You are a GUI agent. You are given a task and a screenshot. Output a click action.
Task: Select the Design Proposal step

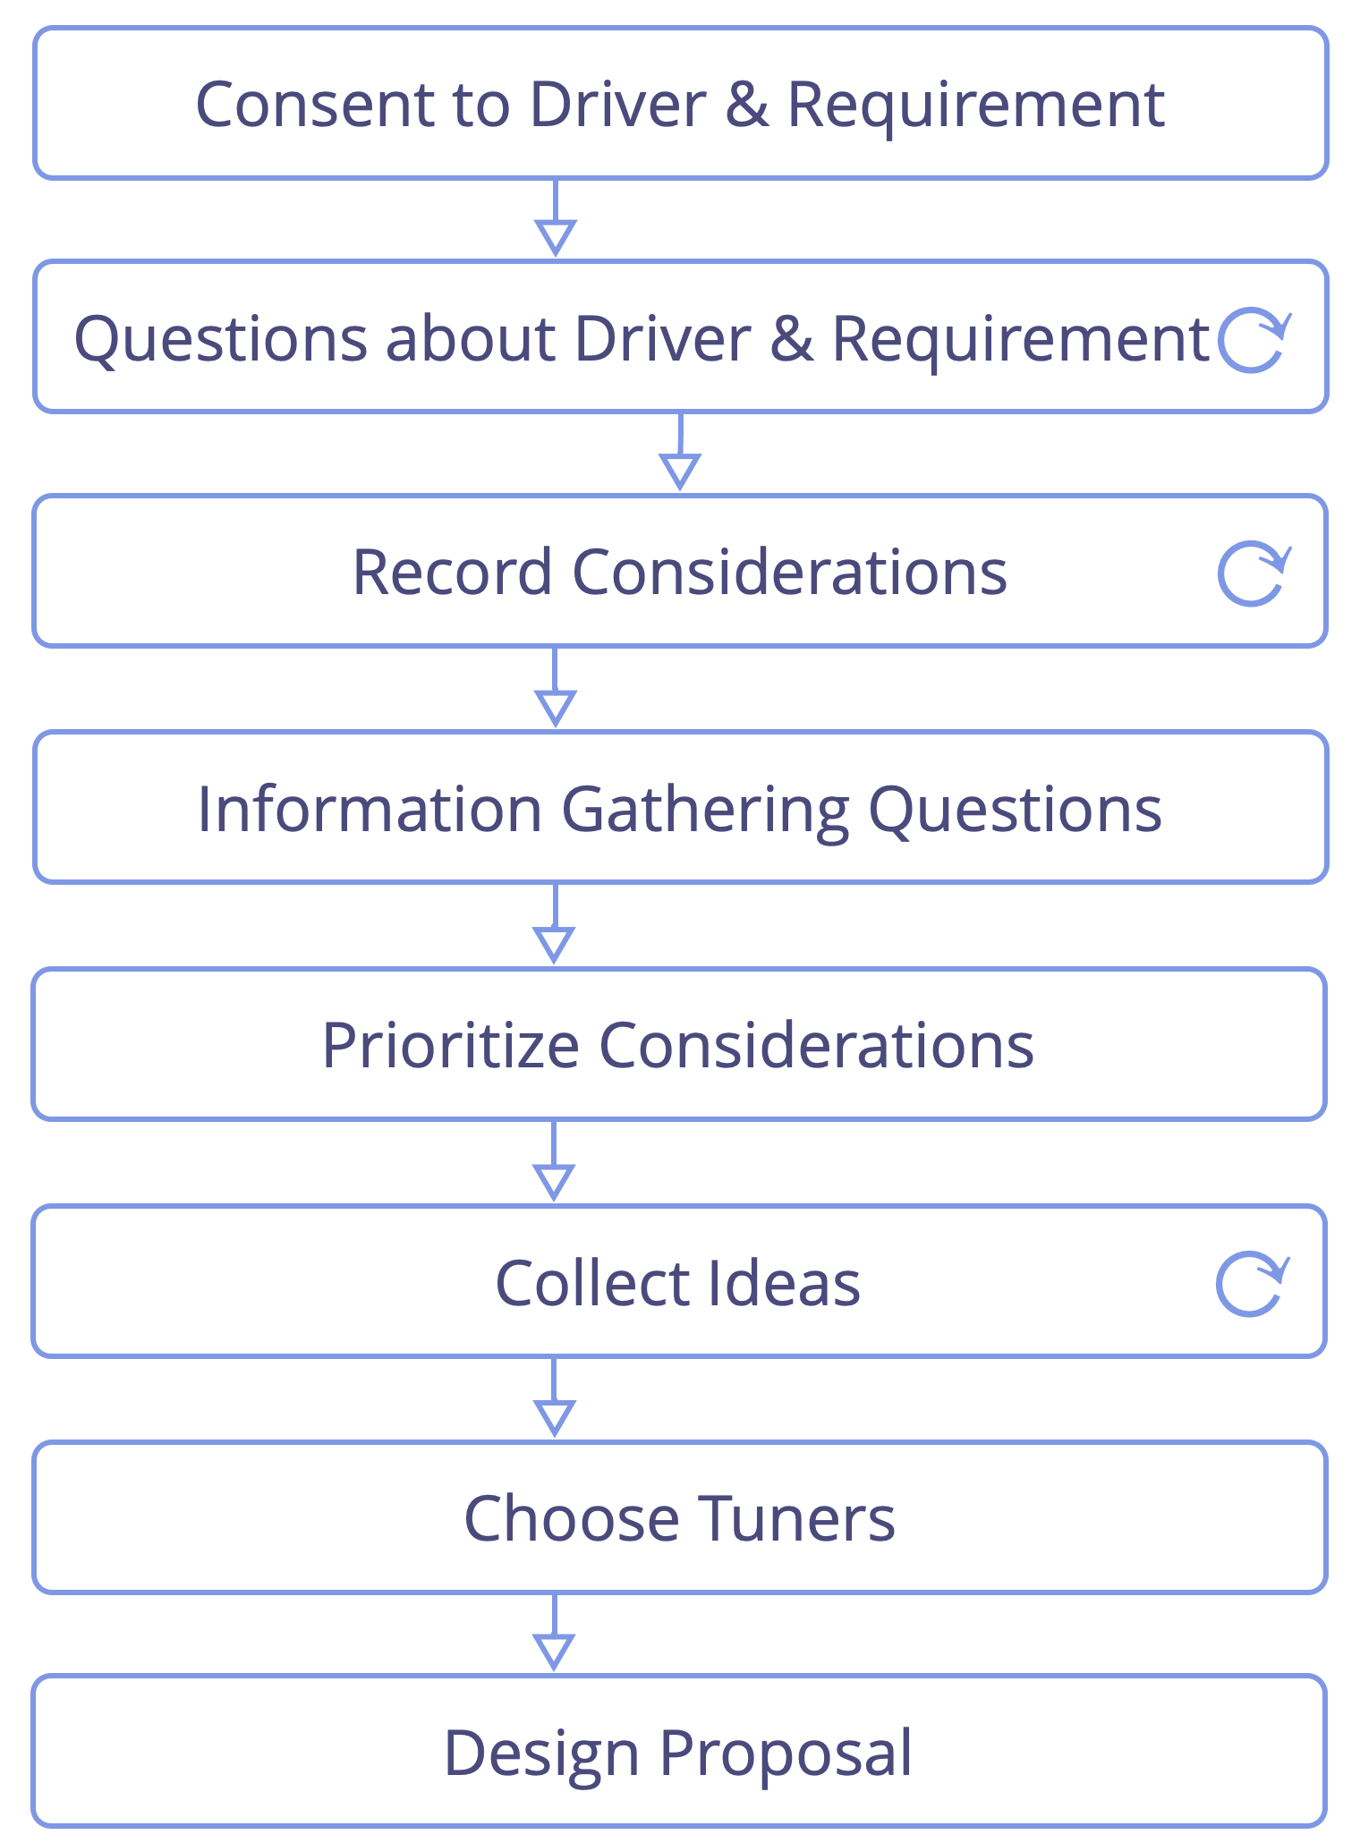[679, 1752]
